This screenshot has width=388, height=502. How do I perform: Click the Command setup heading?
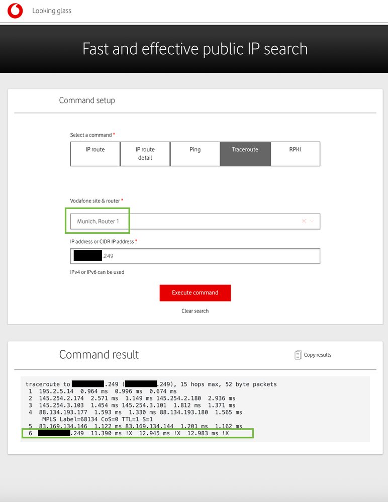(87, 100)
